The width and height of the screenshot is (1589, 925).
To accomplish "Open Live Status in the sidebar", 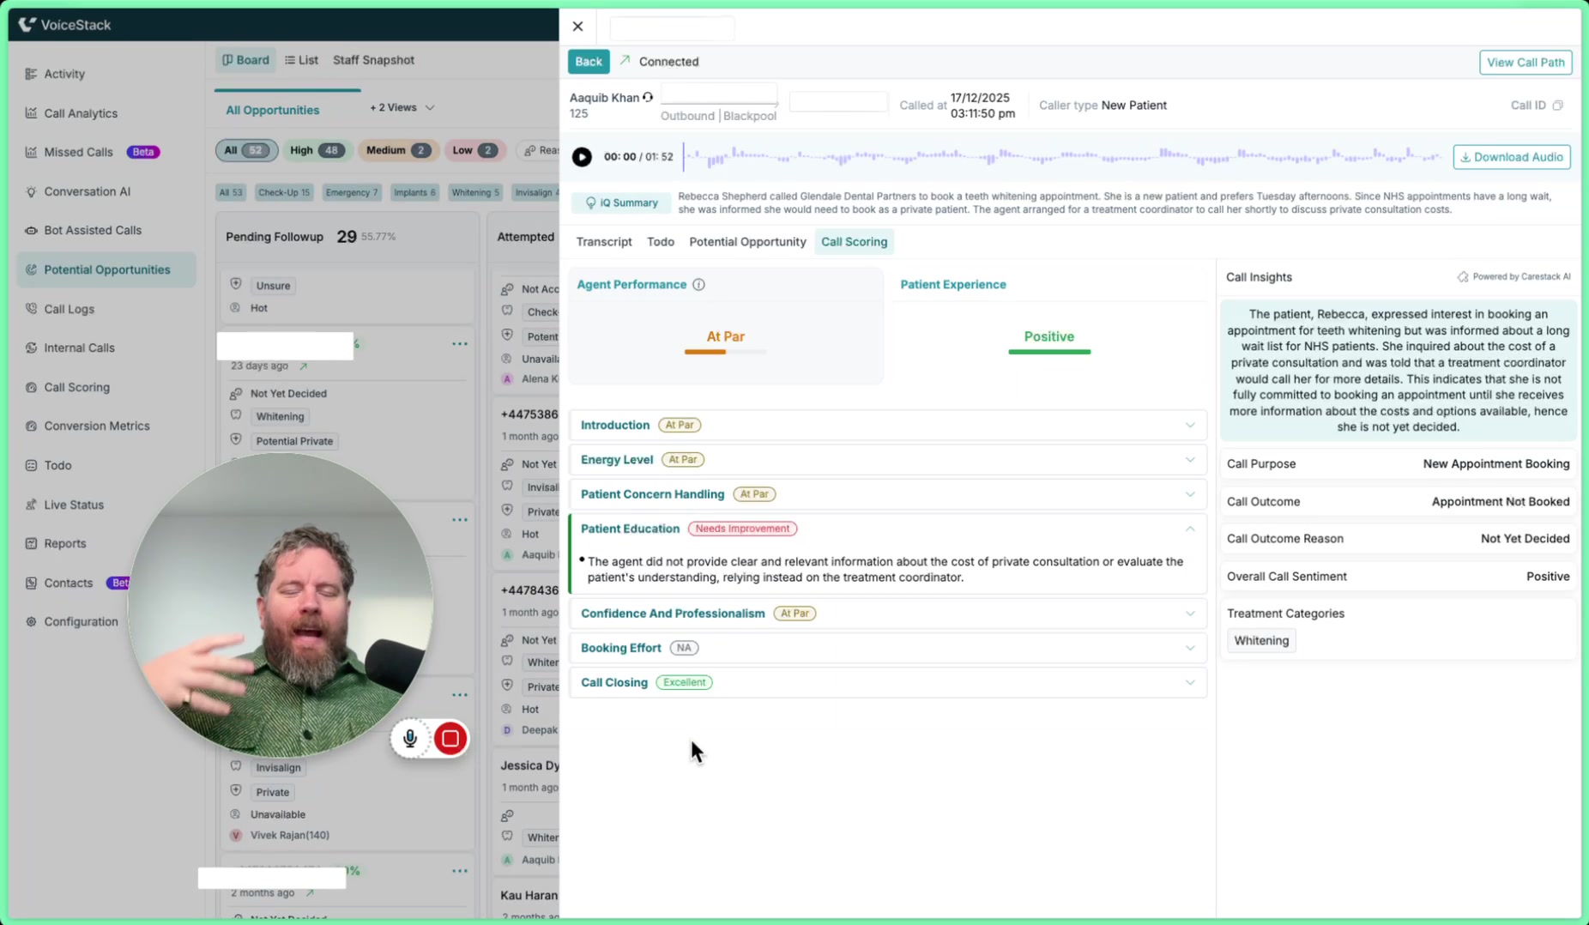I will tap(74, 505).
